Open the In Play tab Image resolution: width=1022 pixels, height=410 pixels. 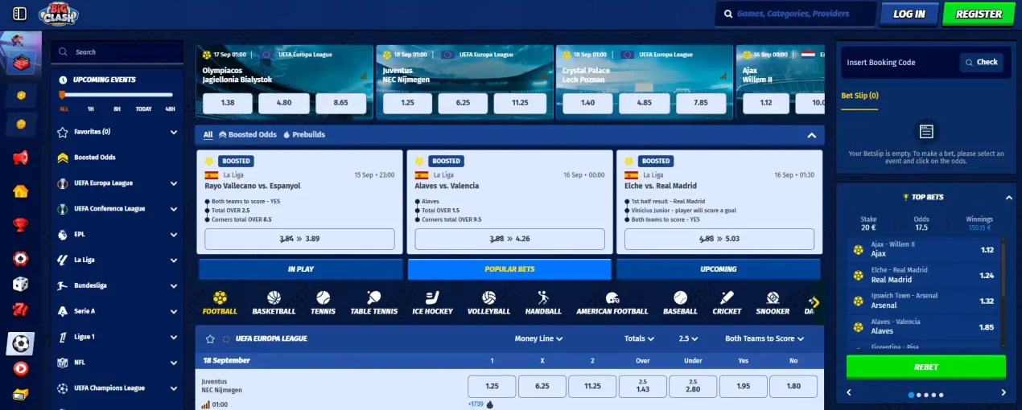click(301, 269)
